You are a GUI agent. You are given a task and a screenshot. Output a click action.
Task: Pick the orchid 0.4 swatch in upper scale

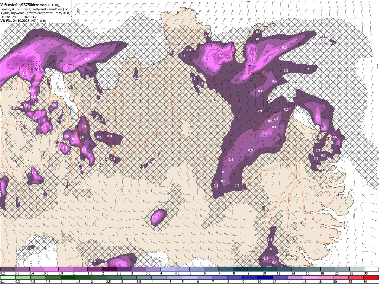pos(36,269)
